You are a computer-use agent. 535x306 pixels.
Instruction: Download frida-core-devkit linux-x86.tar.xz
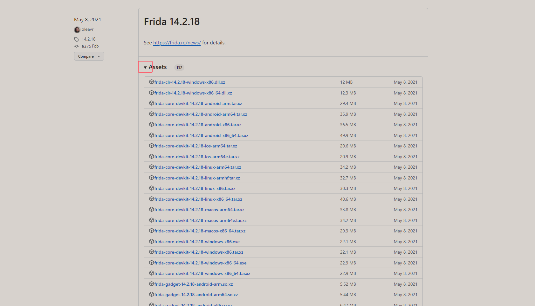pos(195,188)
